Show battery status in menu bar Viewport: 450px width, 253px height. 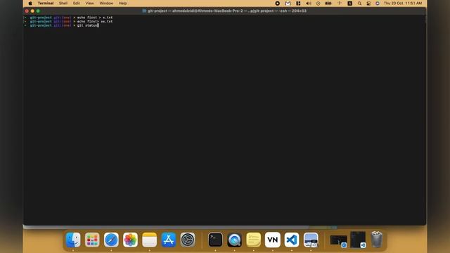coord(328,3)
